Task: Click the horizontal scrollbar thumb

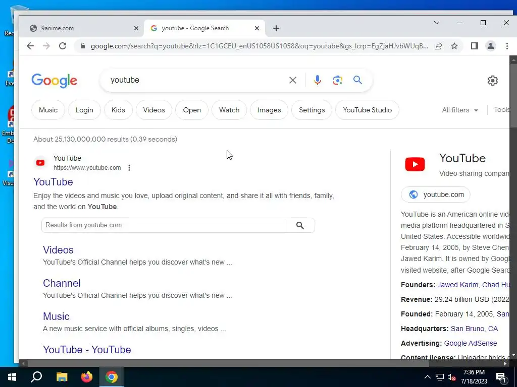Action: coord(229,363)
